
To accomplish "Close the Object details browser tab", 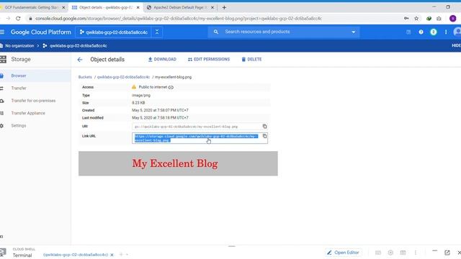I will 138,8.
